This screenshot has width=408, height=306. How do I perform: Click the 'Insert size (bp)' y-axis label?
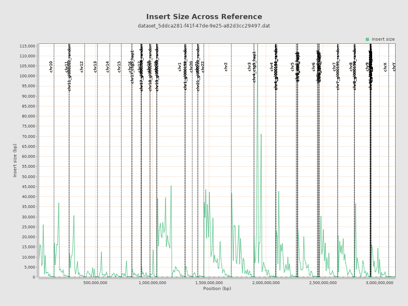point(15,161)
